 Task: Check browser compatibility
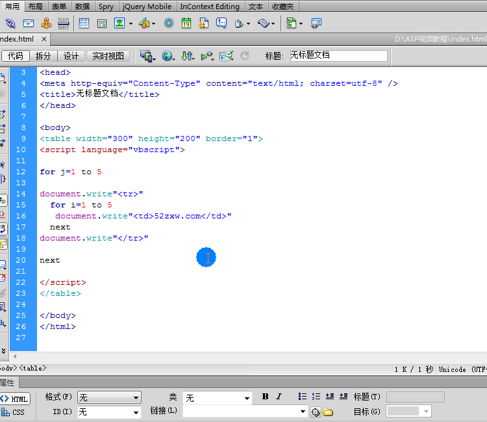[226, 56]
